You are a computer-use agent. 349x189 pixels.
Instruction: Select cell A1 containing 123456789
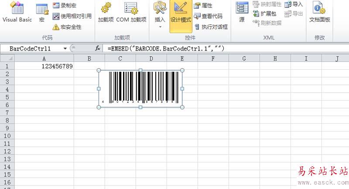point(44,66)
